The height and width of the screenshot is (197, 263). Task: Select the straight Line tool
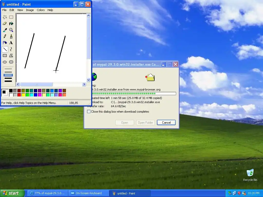[5, 49]
